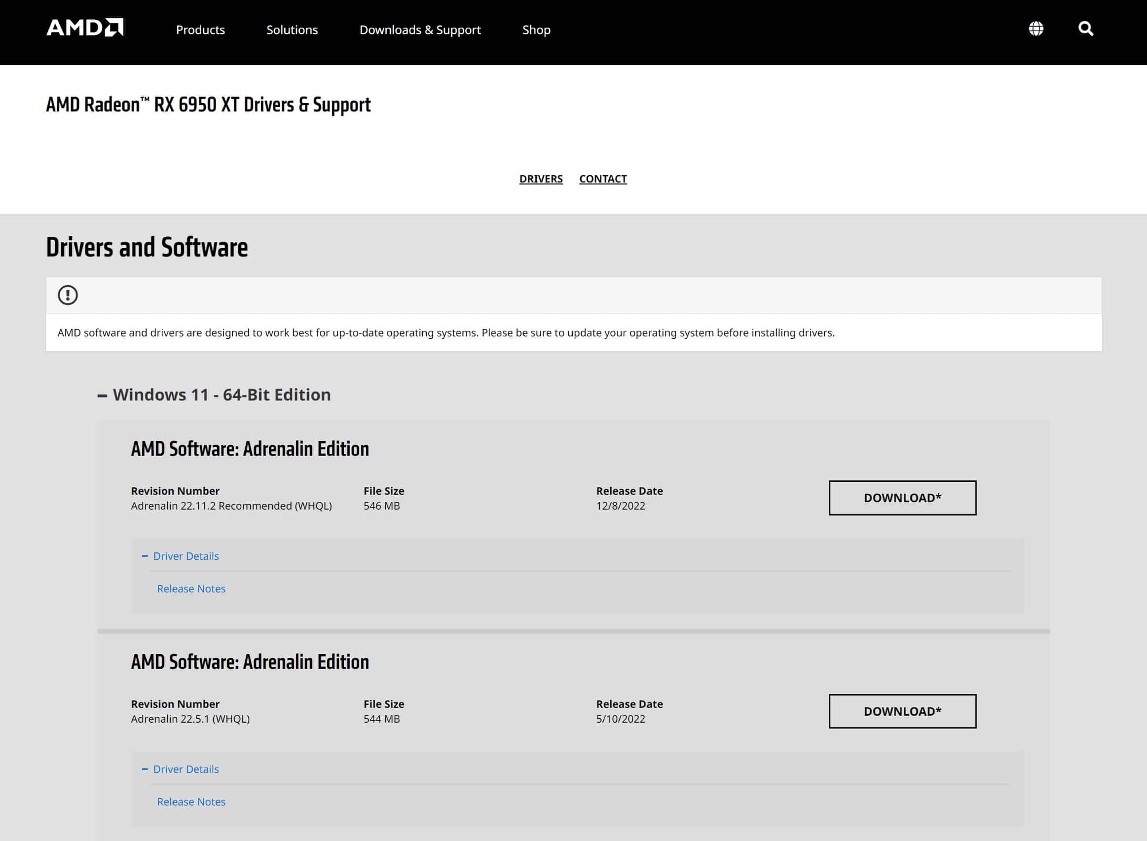Open the search magnifier icon
This screenshot has height=841, width=1147.
[x=1086, y=29]
